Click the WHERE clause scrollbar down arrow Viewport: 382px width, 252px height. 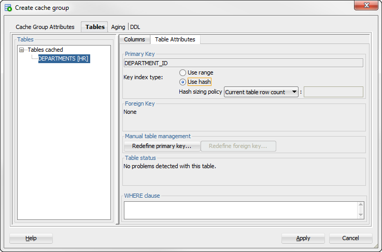tap(361, 215)
